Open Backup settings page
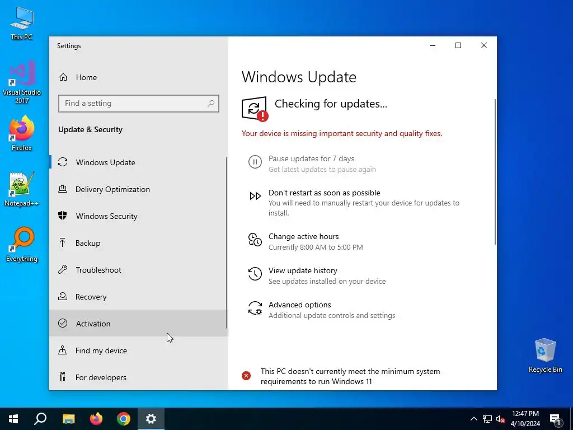 (139, 243)
